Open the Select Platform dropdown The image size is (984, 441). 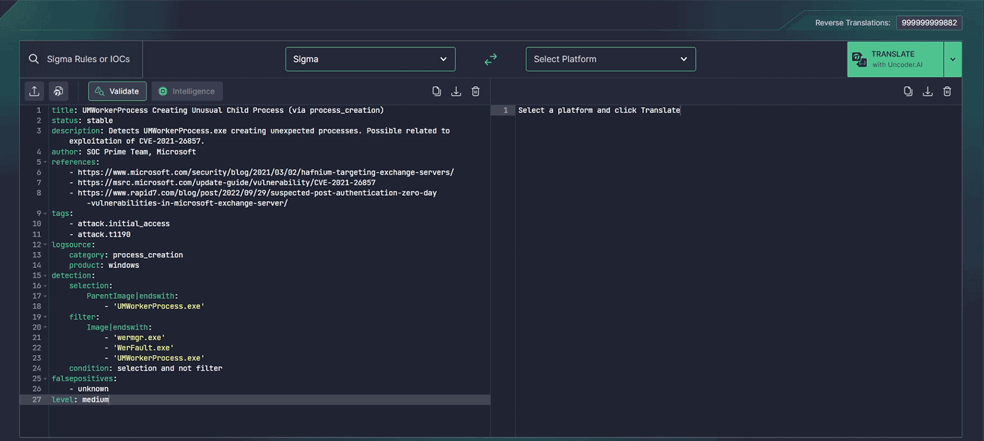coord(610,59)
